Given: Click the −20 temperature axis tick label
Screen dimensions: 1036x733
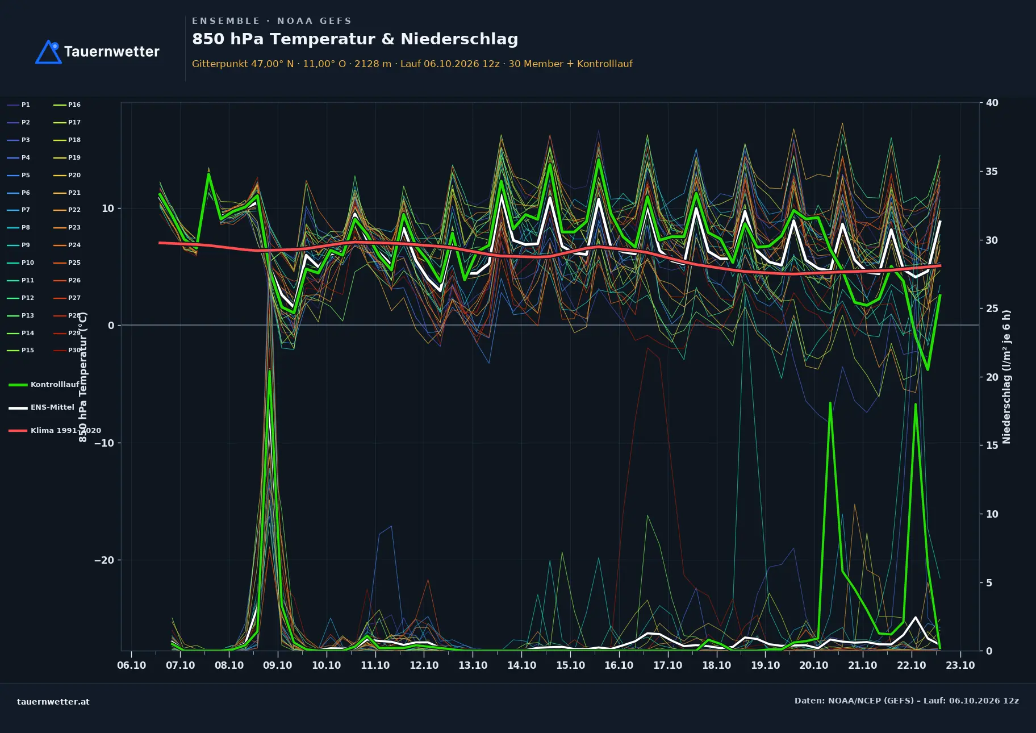Looking at the screenshot, I should 104,560.
